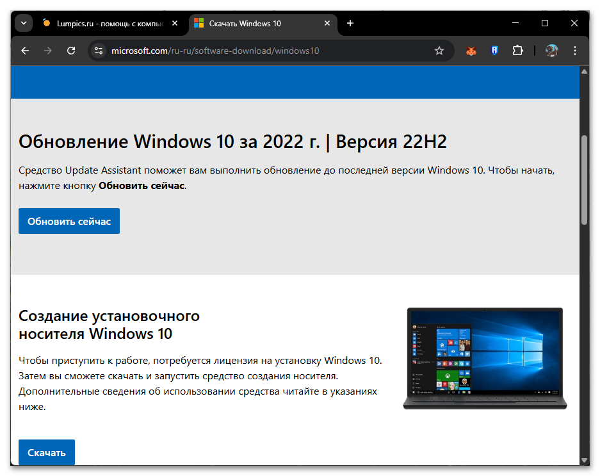Reload the page using the refresh icon
The image size is (600, 476).
(x=71, y=51)
